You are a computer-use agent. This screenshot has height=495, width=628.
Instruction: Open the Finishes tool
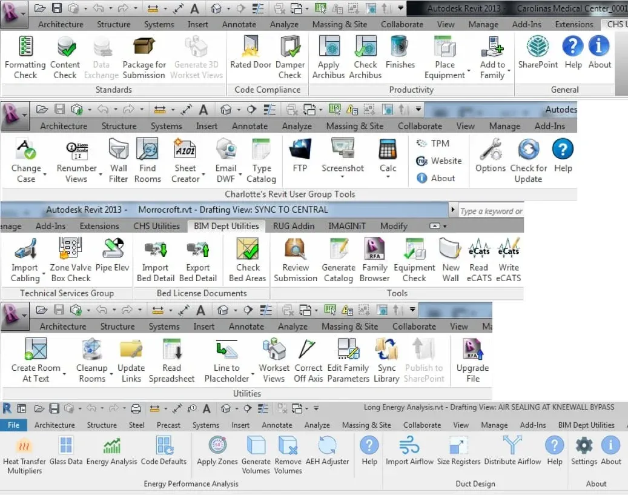(x=400, y=52)
